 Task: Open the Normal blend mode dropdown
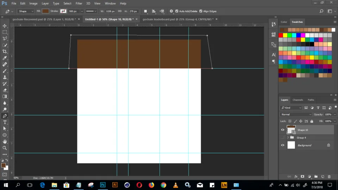(296, 114)
